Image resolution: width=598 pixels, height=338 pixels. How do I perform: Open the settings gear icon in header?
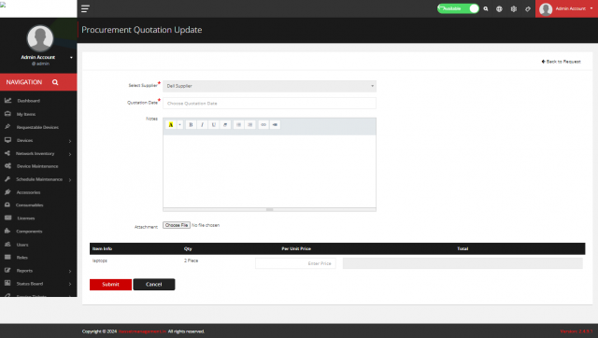point(514,8)
